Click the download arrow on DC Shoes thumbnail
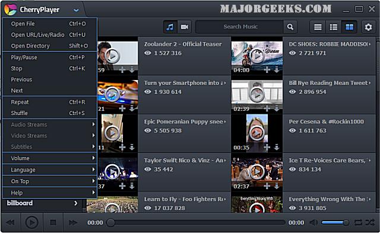 point(277,70)
